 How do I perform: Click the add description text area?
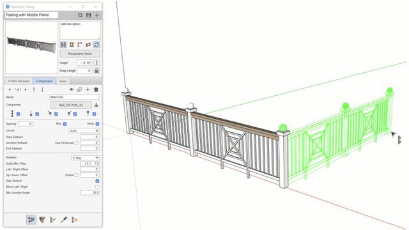click(x=80, y=30)
